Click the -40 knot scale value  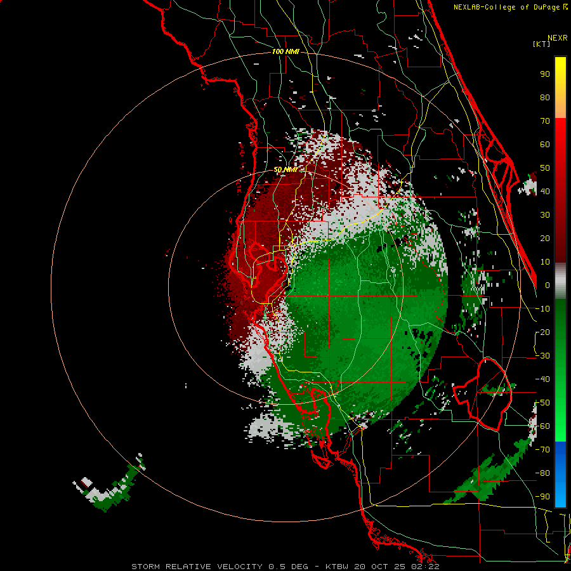pyautogui.click(x=542, y=379)
